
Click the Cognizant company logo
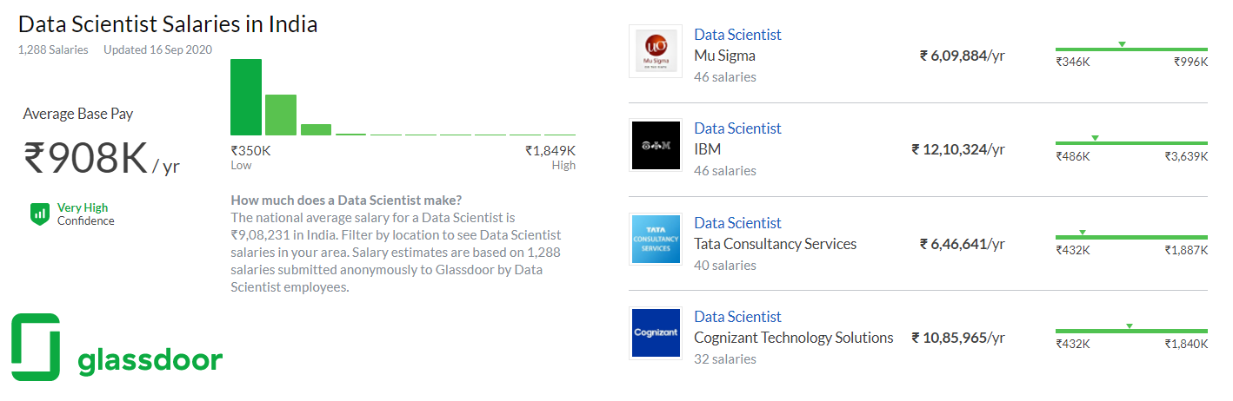[656, 332]
